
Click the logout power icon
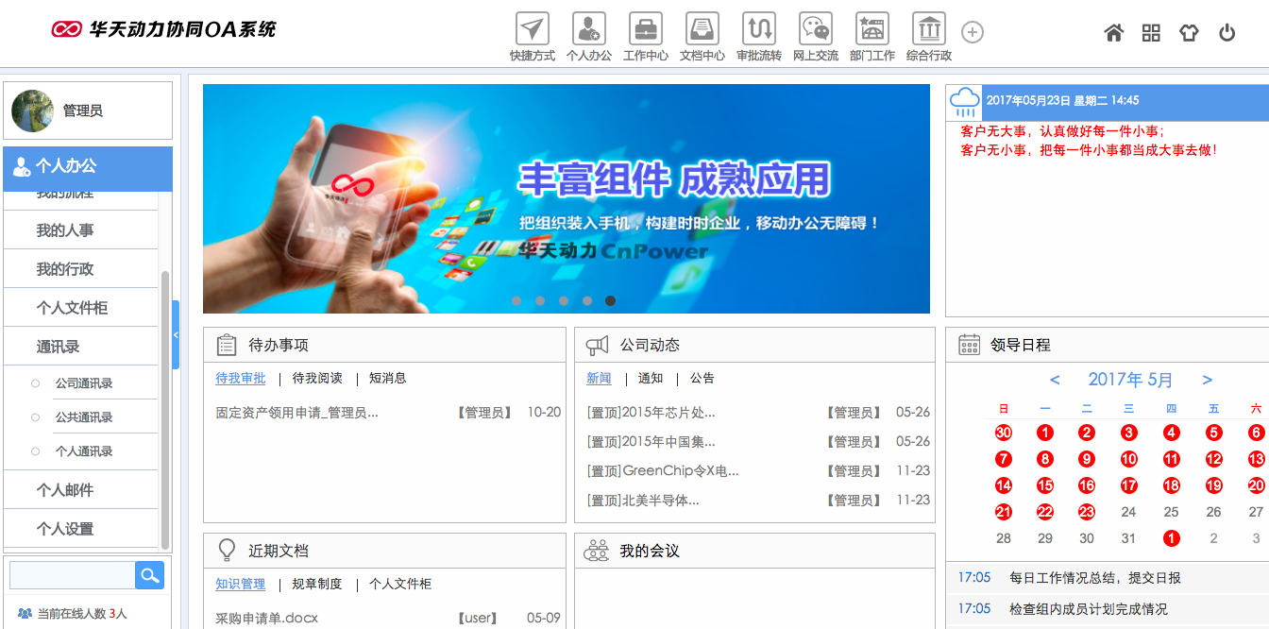click(1227, 31)
